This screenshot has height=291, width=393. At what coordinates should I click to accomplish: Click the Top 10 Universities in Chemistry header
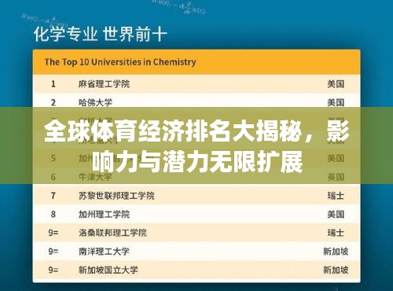(x=120, y=62)
